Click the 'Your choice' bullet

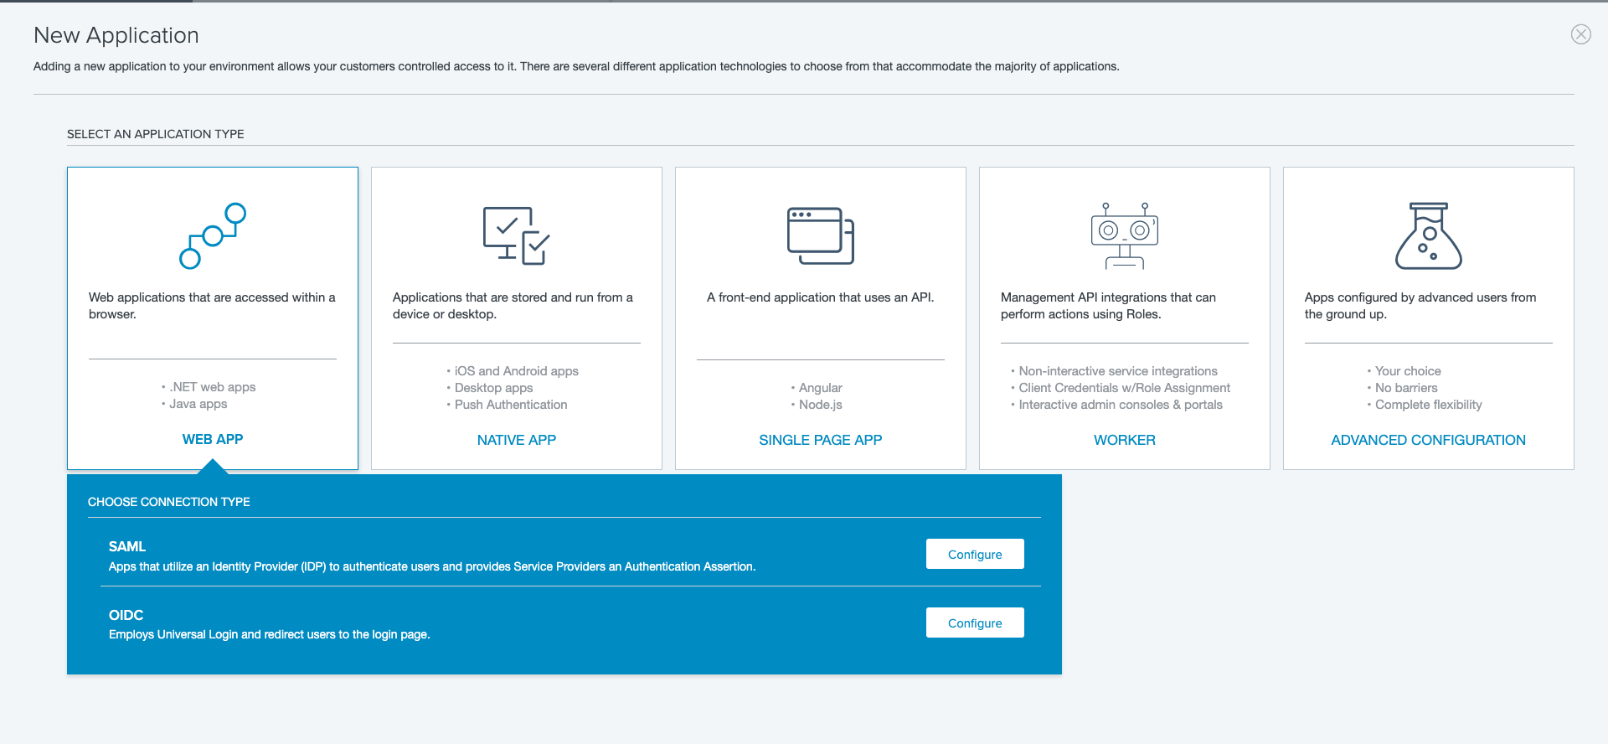pyautogui.click(x=1404, y=371)
